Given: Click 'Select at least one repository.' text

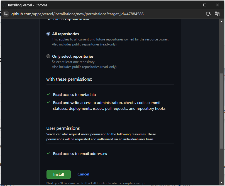Looking at the screenshot, I should tap(74, 62).
